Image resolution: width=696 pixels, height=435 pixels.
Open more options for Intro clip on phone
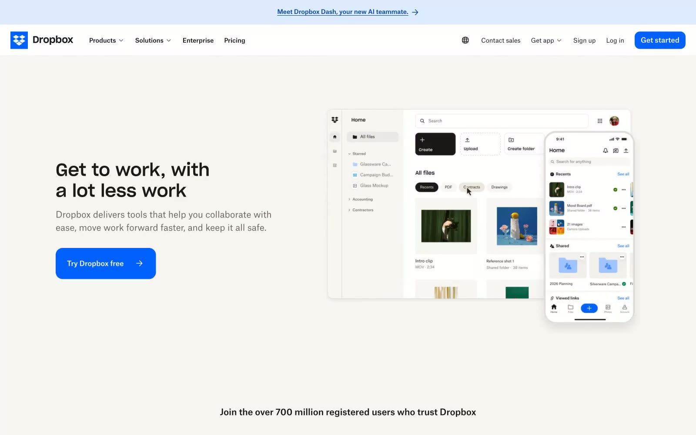[x=623, y=190]
